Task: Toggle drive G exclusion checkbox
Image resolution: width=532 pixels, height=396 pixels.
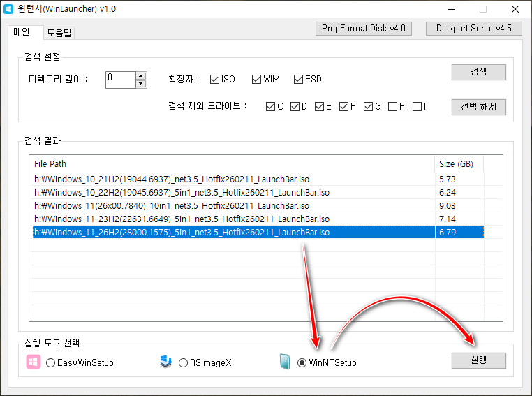Action: pyautogui.click(x=368, y=107)
